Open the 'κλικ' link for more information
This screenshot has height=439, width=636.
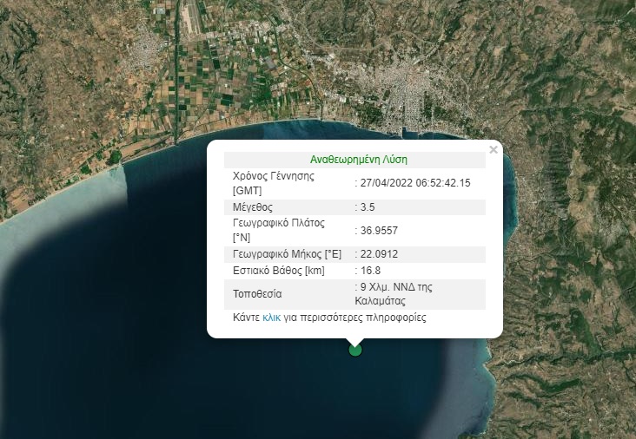[x=271, y=317]
